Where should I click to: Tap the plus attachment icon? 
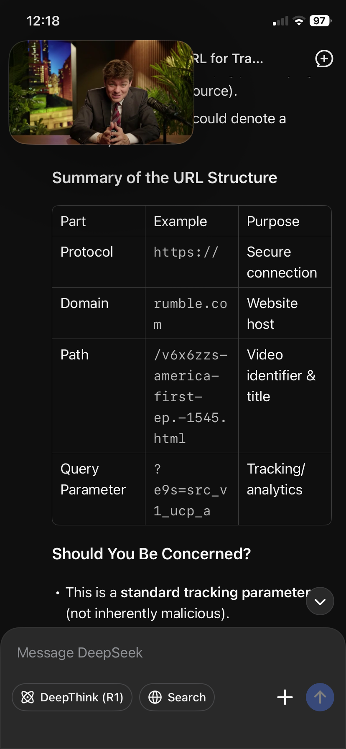tap(285, 697)
